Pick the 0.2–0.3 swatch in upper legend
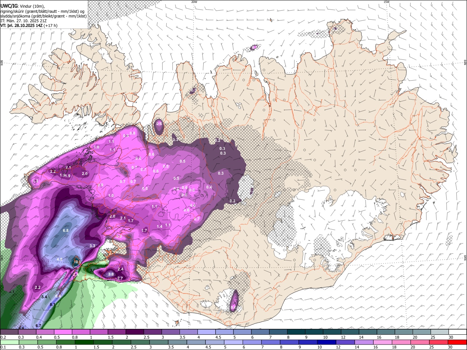Viewport: 467px width, 350px height. click(9, 332)
